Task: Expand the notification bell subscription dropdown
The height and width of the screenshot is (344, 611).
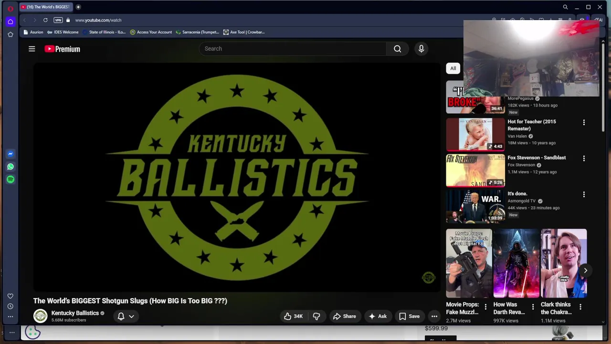Action: (x=126, y=316)
